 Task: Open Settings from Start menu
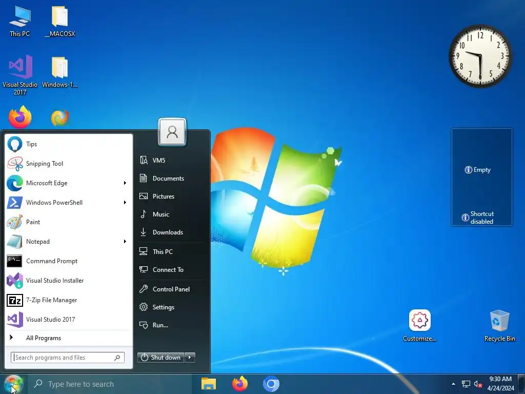(171, 307)
